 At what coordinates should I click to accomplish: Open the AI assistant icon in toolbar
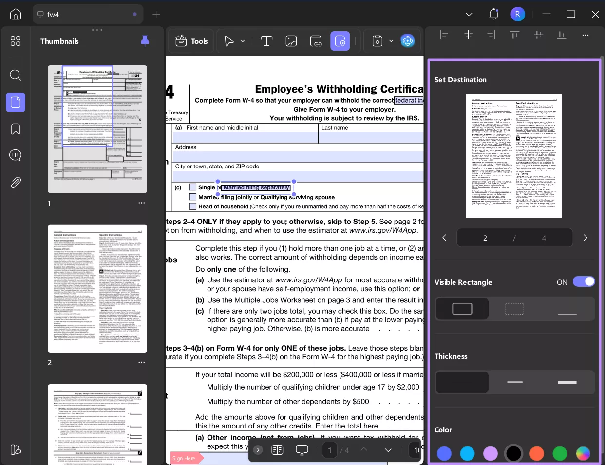coord(407,41)
